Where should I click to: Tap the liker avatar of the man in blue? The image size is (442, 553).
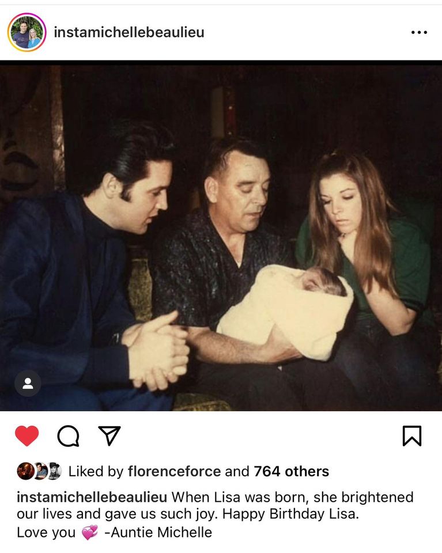[40, 471]
